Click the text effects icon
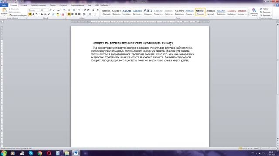This screenshot has height=156, width=279. 54,14
